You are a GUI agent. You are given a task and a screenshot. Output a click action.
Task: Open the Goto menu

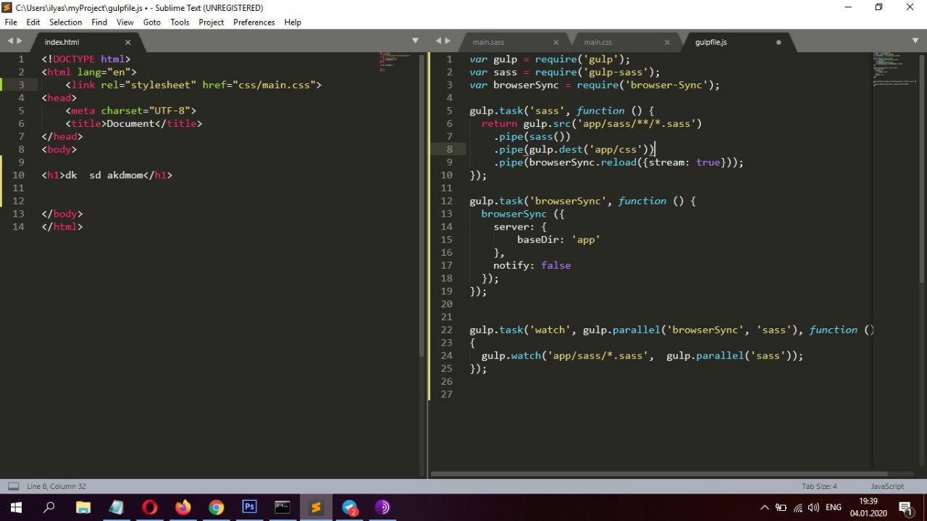point(152,22)
